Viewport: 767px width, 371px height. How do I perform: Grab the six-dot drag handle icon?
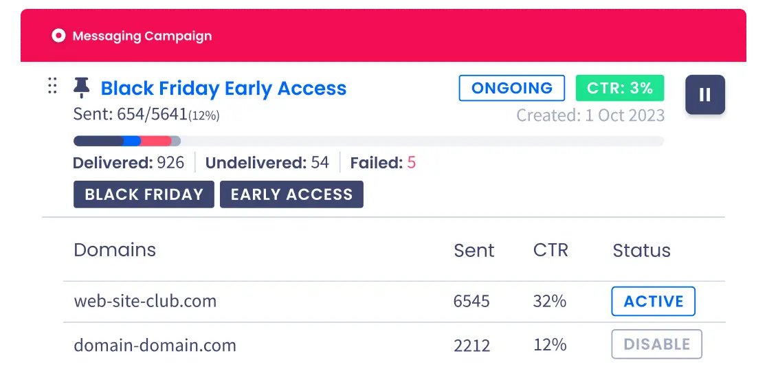52,86
